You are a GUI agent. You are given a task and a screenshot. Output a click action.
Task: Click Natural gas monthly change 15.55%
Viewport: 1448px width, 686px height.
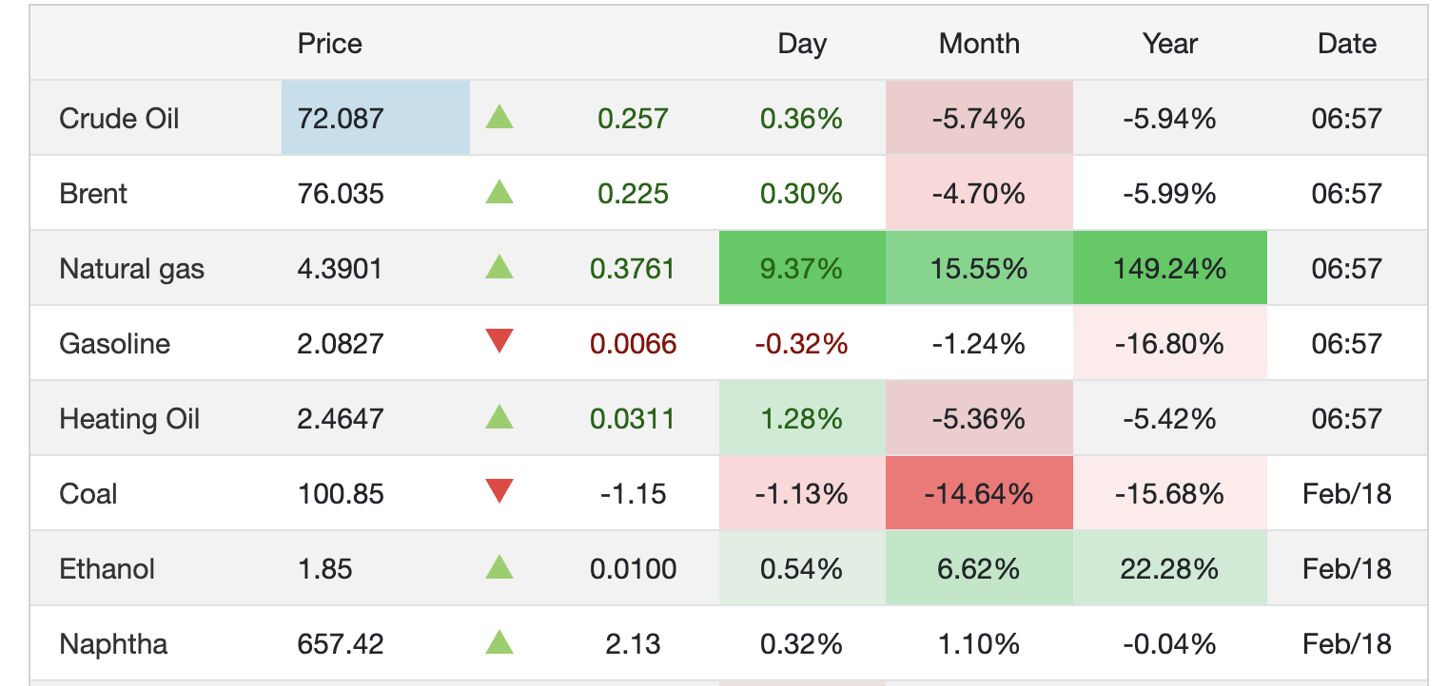979,269
